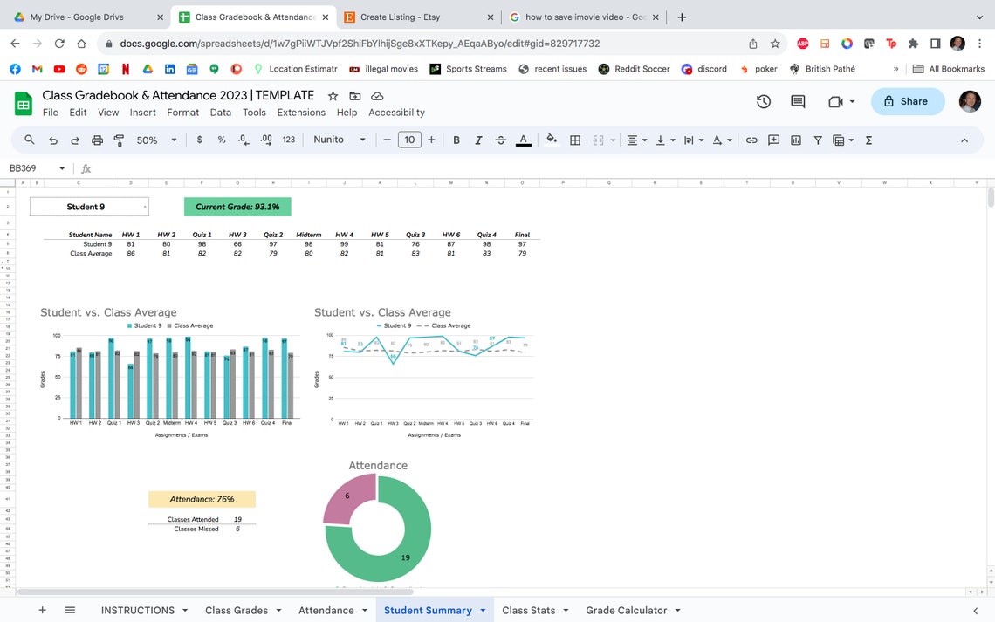
Task: Open the functions menu with the sigma icon
Action: 868,140
